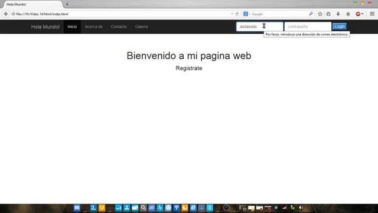The width and height of the screenshot is (378, 213).
Task: Open the Galeria nav link
Action: (141, 27)
